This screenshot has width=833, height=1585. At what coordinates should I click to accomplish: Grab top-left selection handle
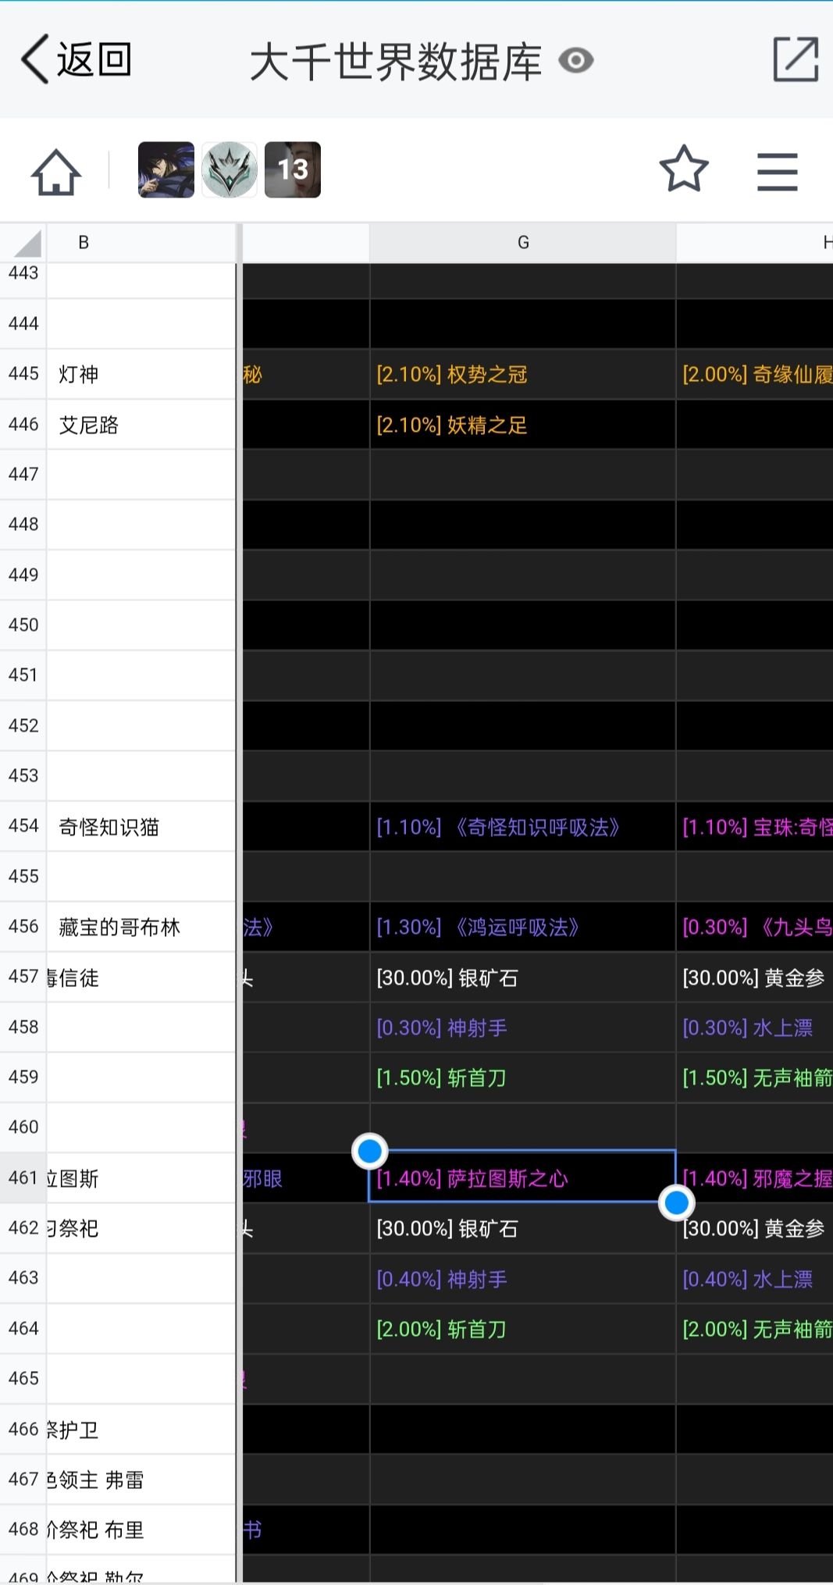pos(370,1150)
